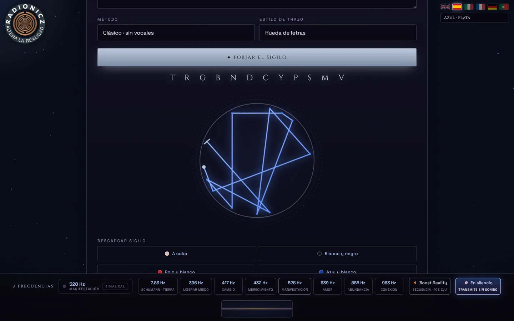Open the Método dropdown
Screen dimensions: 514x321
tap(176, 32)
